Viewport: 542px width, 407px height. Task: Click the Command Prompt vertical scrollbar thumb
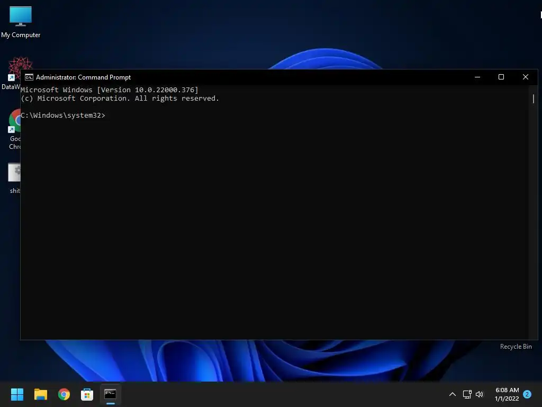534,99
